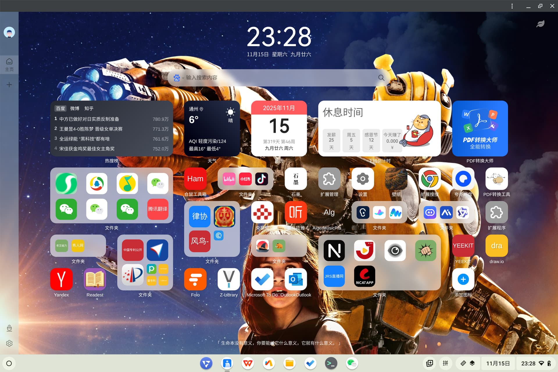This screenshot has height=372, width=558.
Task: Click the add page plus in sidebar
Action: pyautogui.click(x=9, y=85)
